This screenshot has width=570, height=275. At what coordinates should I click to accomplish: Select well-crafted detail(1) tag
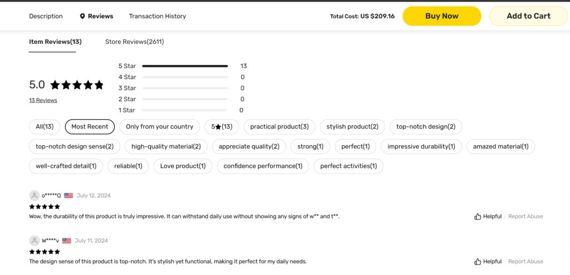pyautogui.click(x=66, y=166)
